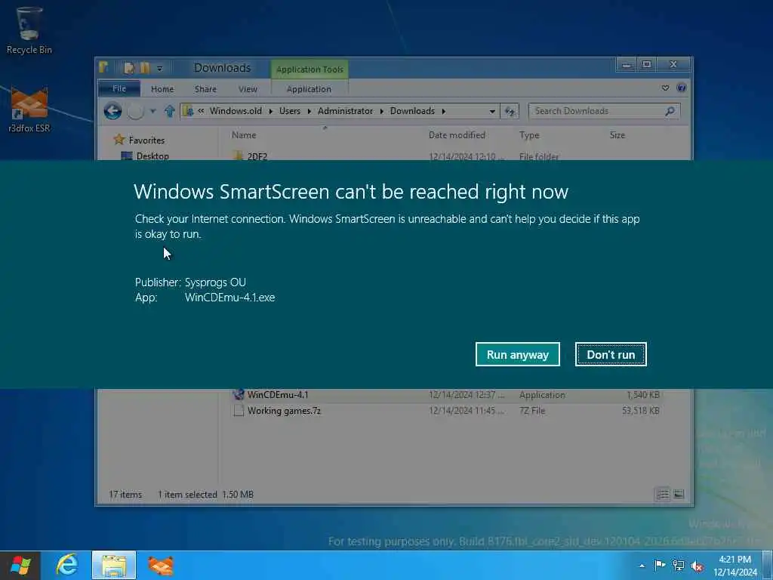Viewport: 773px width, 580px height.
Task: Launch r3dfox ESR desktop shortcut
Action: [x=29, y=110]
